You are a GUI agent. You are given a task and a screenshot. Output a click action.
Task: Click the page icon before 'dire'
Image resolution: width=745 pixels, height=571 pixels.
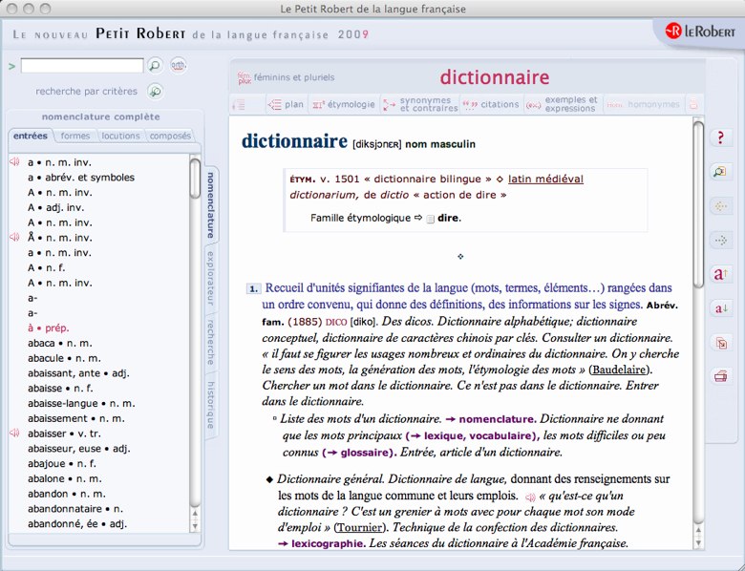click(x=430, y=219)
